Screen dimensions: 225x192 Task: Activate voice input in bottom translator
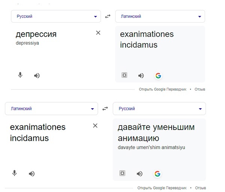(x=15, y=173)
